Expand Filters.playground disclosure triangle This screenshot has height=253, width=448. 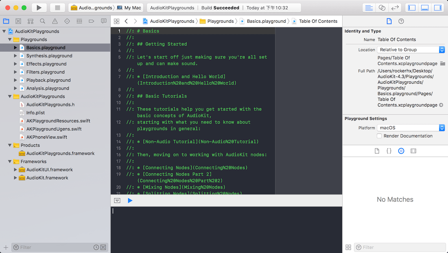click(x=15, y=72)
